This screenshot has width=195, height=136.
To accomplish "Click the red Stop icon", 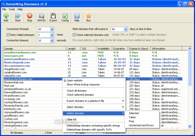I will pos(30,17).
